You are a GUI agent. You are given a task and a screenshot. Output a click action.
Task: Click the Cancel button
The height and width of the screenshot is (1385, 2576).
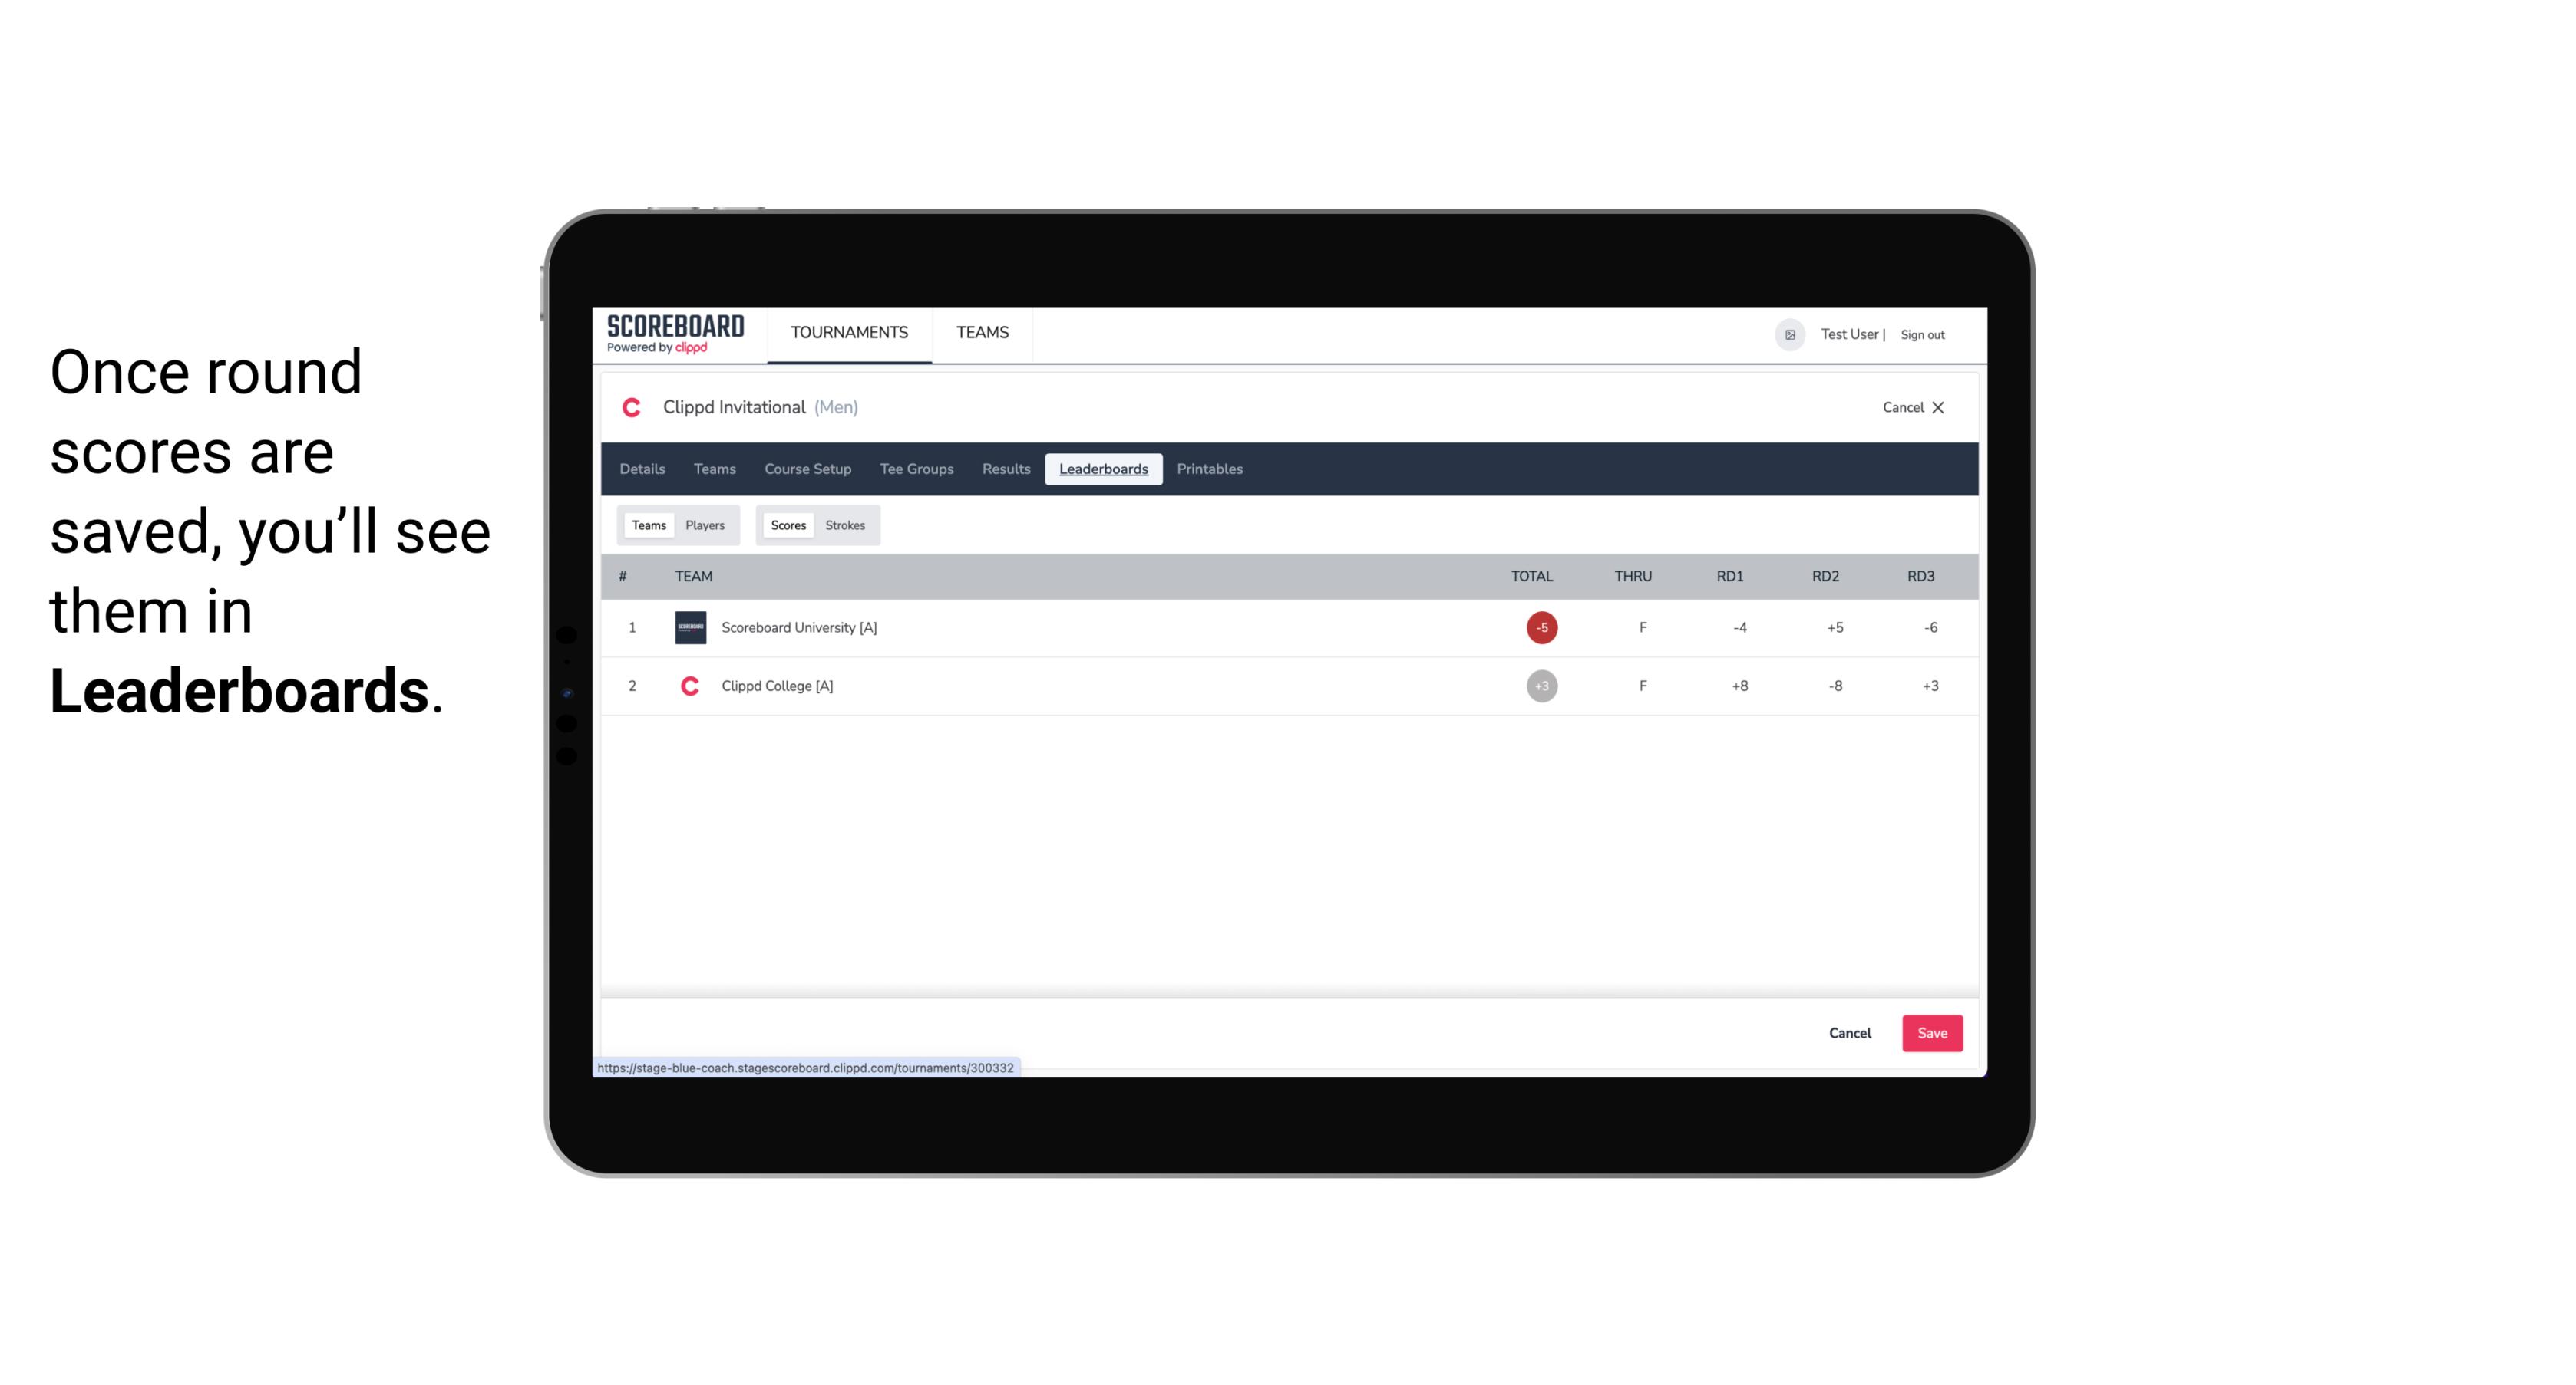pyautogui.click(x=1849, y=1032)
